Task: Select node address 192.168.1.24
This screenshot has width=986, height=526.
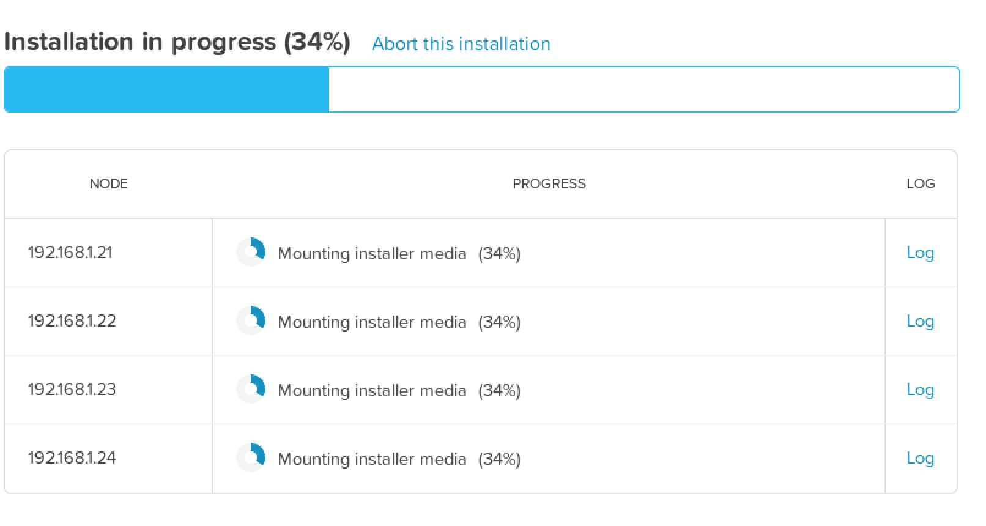Action: pyautogui.click(x=72, y=458)
